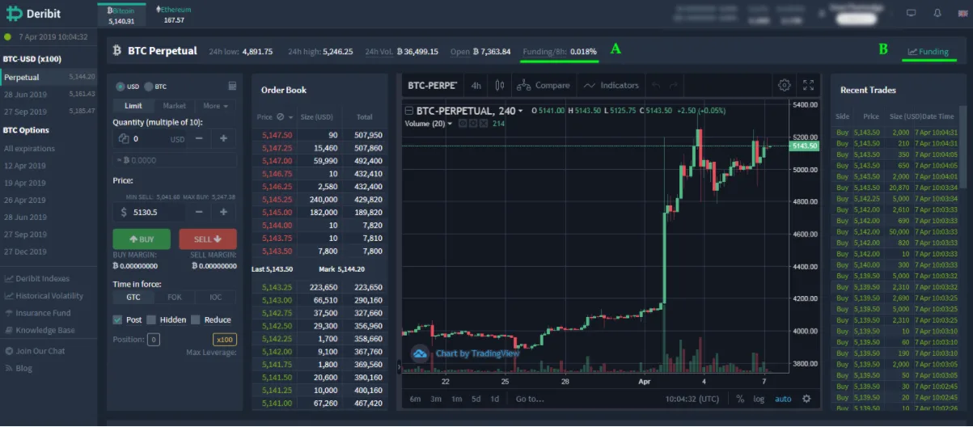
Task: Open bottom chart axis settings gear
Action: coord(806,399)
